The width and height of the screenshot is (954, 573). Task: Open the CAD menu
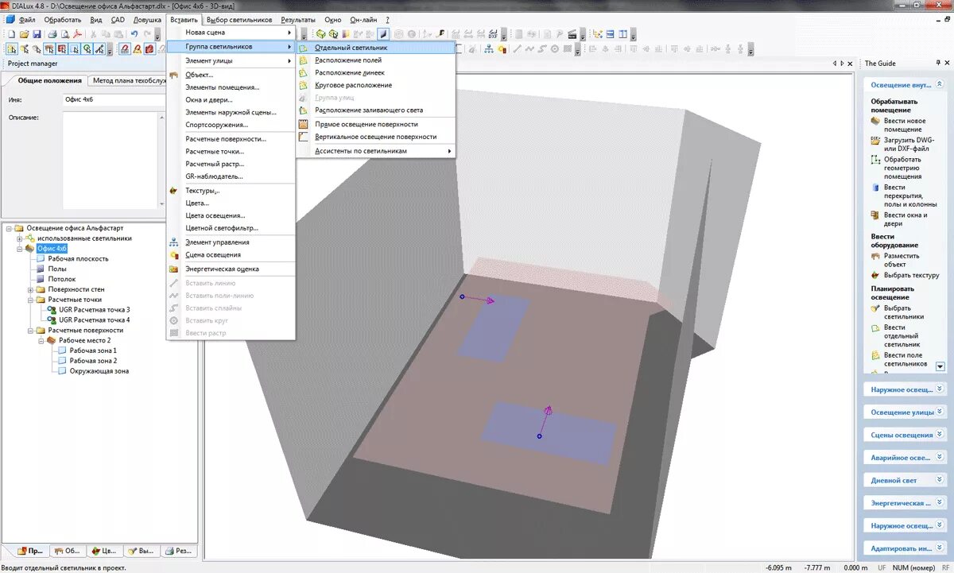click(118, 19)
